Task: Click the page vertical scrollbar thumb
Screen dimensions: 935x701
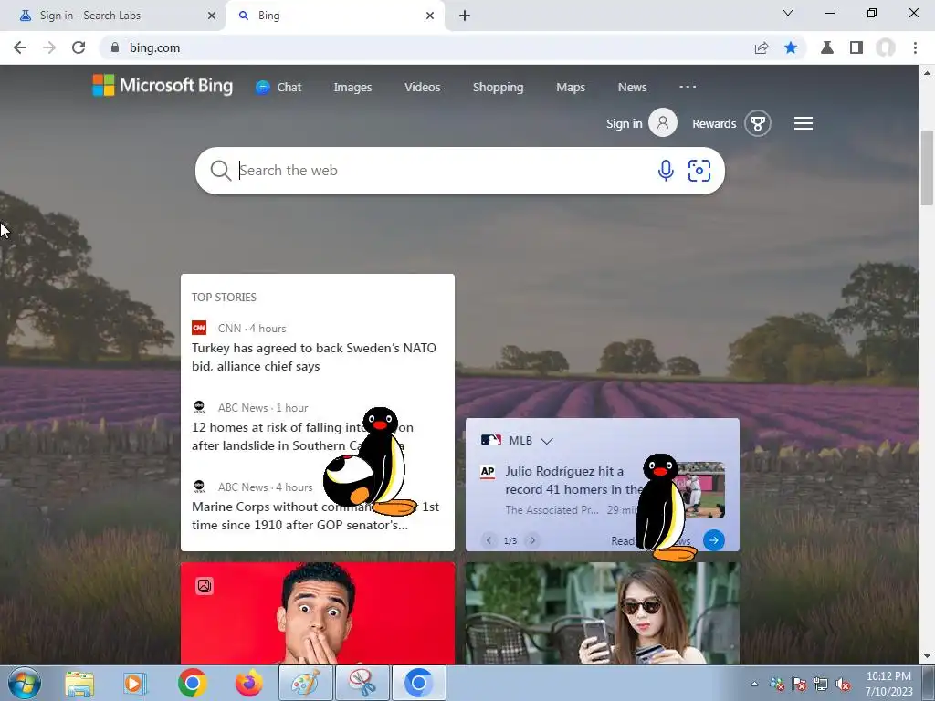Action: coord(927,168)
